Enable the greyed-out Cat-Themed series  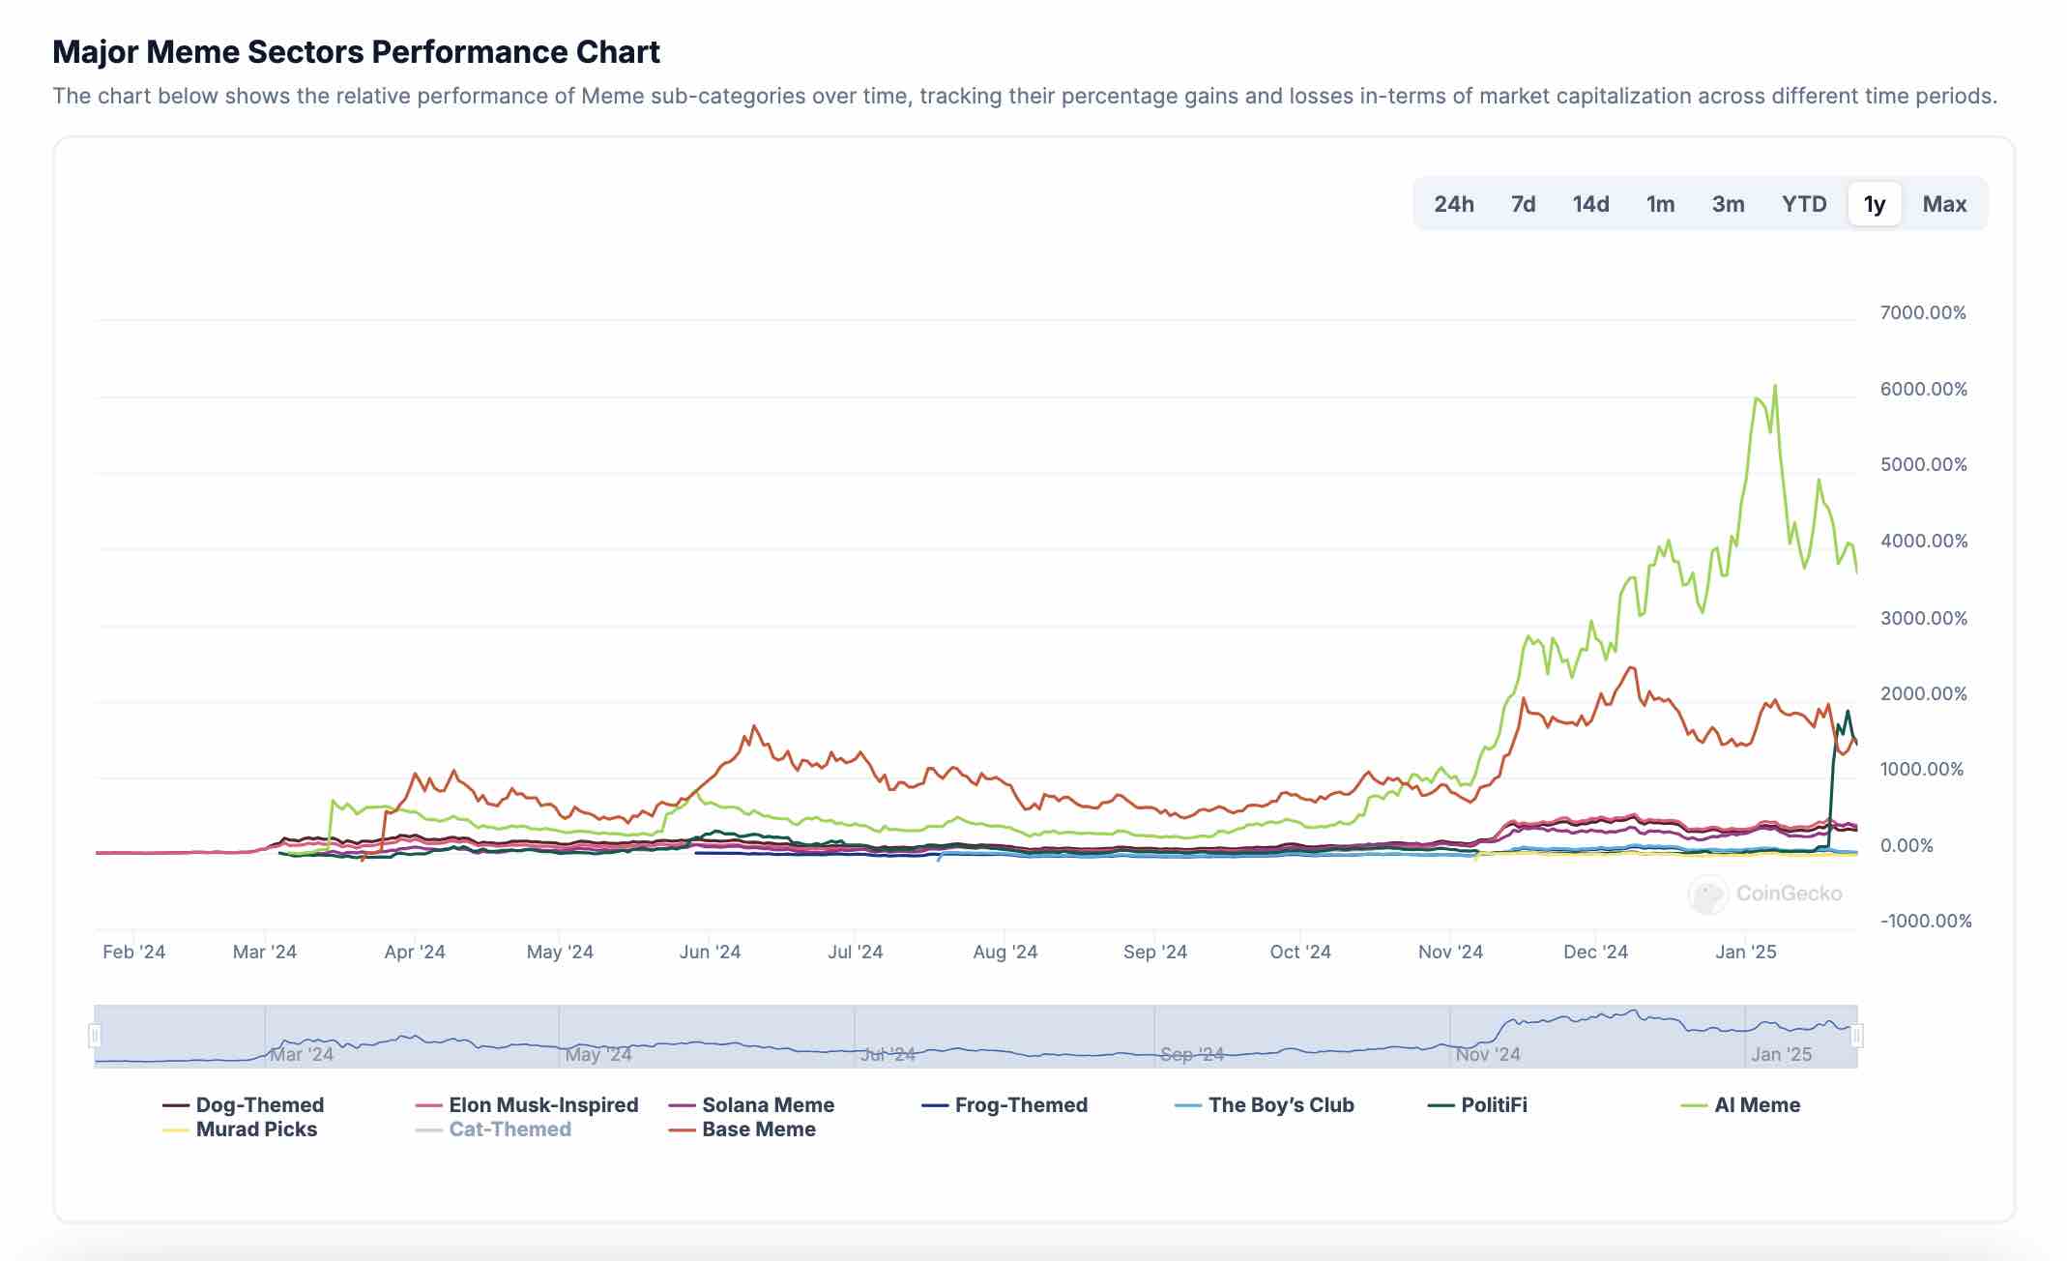(493, 1129)
